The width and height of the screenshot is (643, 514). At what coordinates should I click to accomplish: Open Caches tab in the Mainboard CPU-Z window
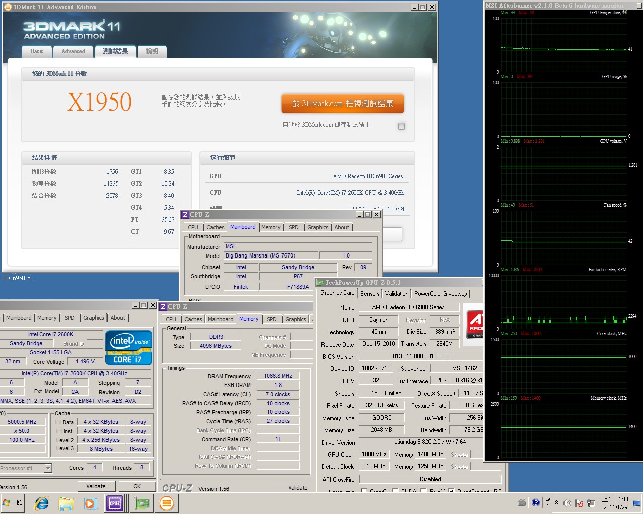click(x=216, y=227)
